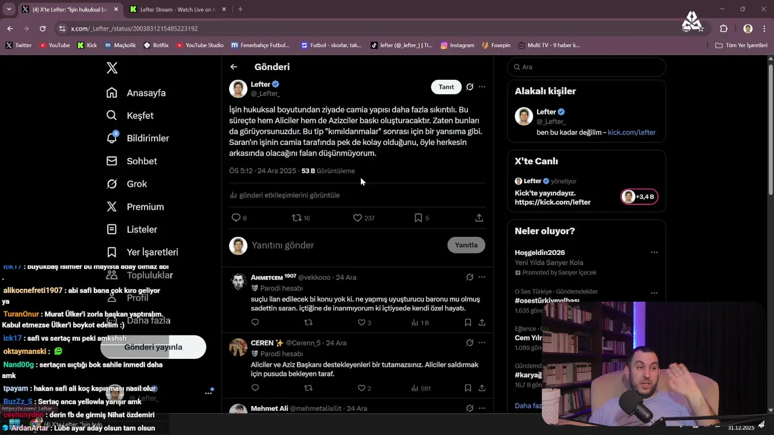Open the X logo home link

(112, 68)
